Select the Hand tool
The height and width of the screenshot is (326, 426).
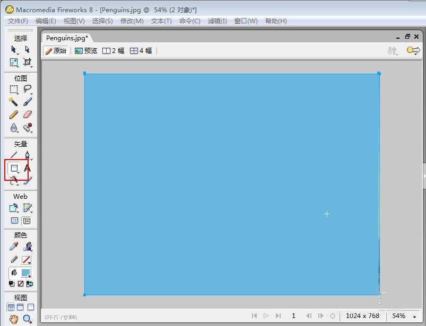14,319
